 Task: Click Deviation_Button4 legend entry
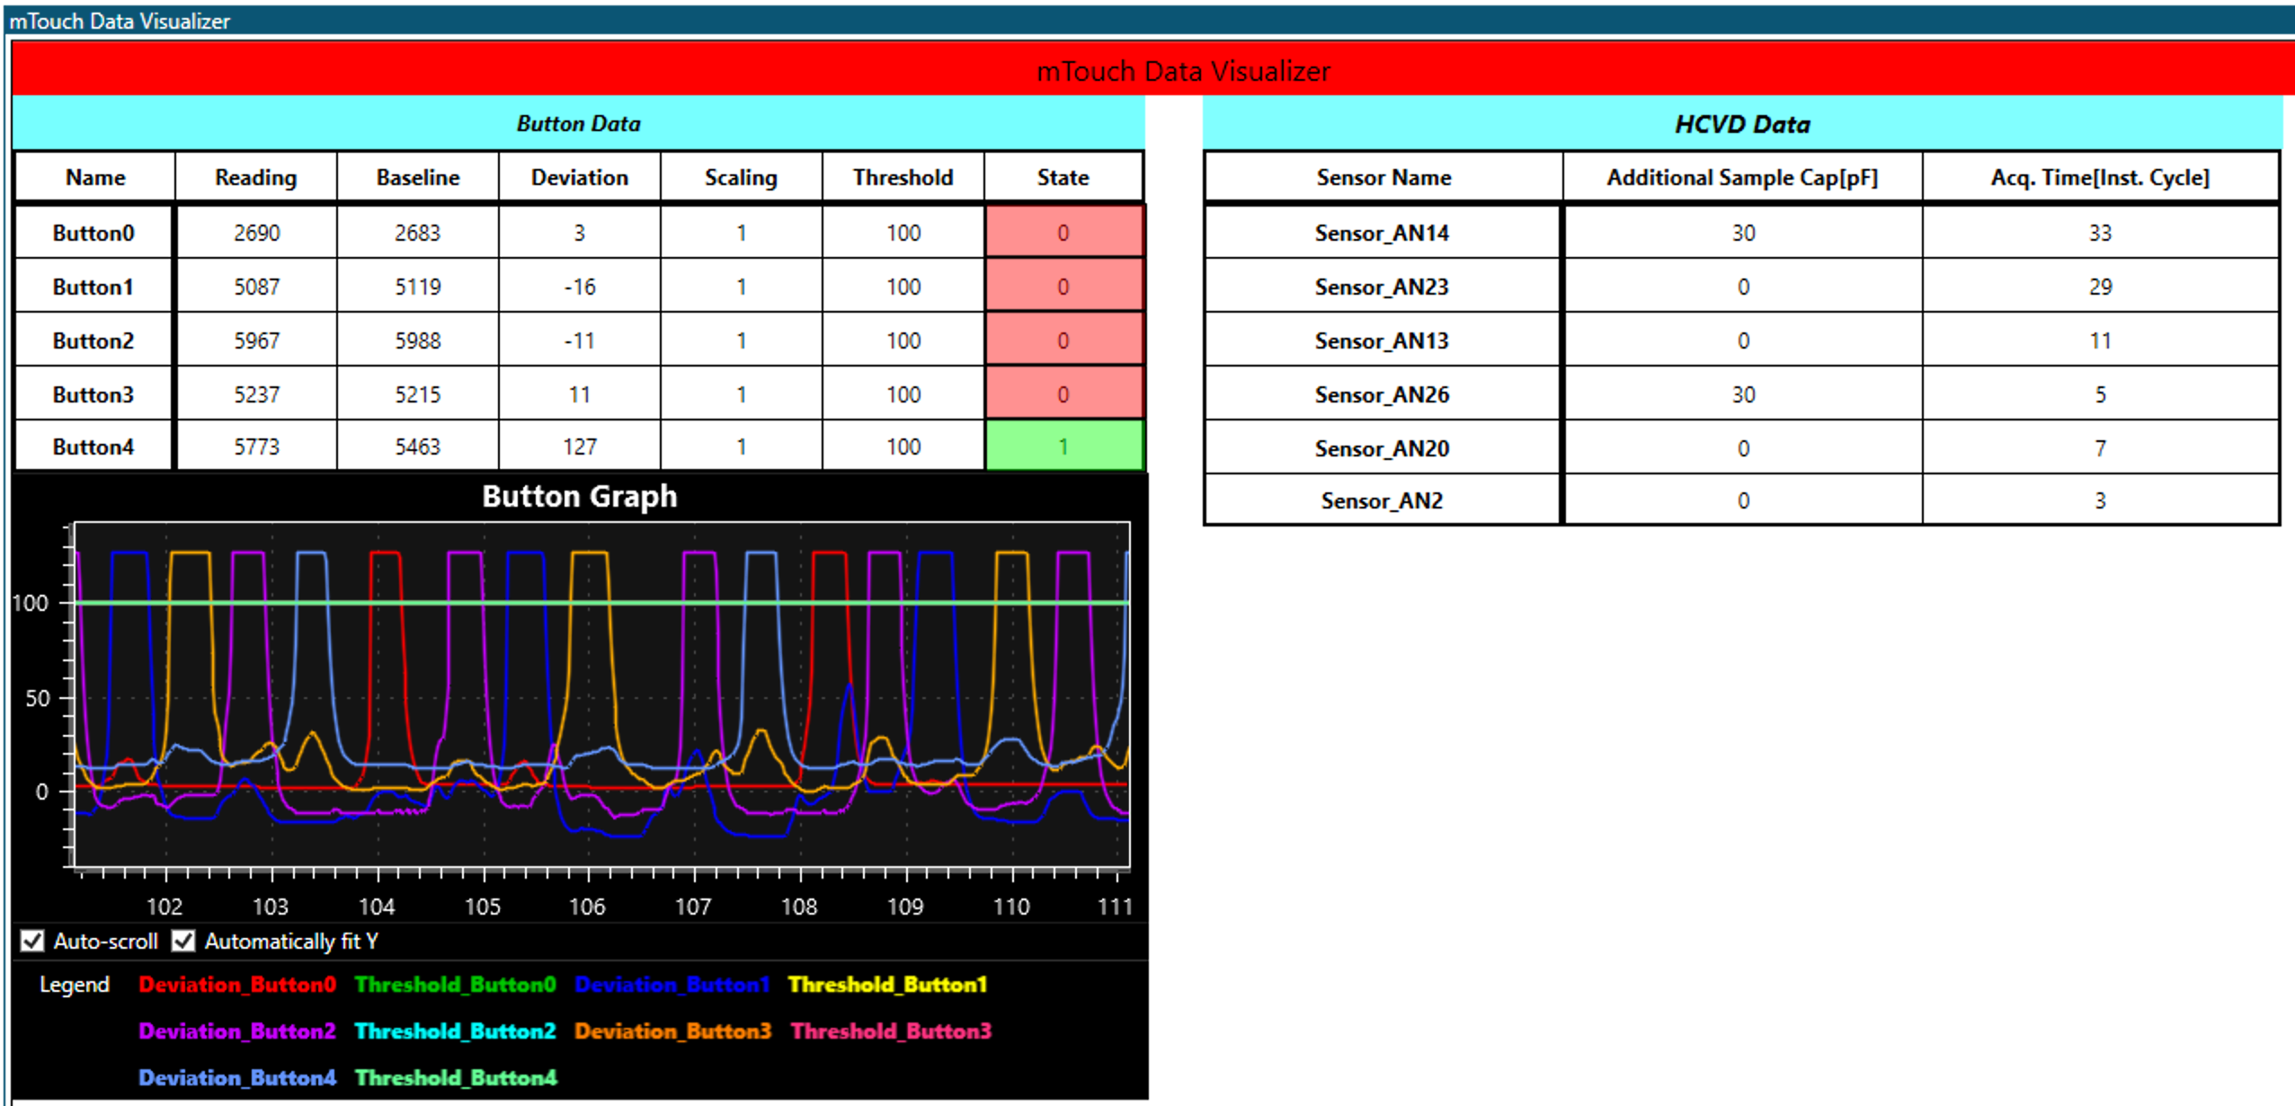[x=237, y=1078]
